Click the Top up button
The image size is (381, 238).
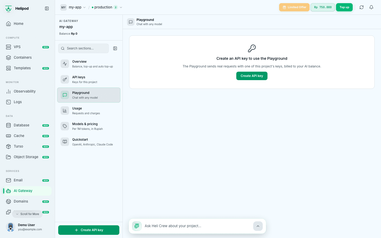pos(344,7)
